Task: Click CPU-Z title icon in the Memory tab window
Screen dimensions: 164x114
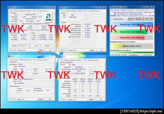Action: (x=60, y=8)
